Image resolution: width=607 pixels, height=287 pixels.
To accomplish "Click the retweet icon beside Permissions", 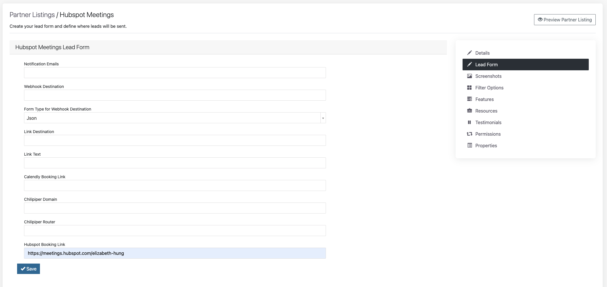I will [x=470, y=134].
